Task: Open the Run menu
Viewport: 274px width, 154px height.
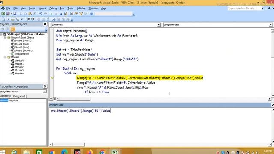Action: click(62, 9)
